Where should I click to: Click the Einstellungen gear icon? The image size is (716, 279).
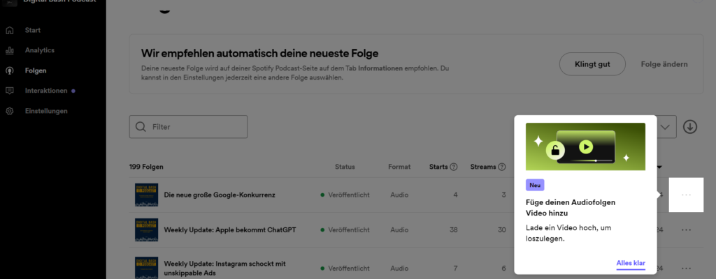click(10, 111)
